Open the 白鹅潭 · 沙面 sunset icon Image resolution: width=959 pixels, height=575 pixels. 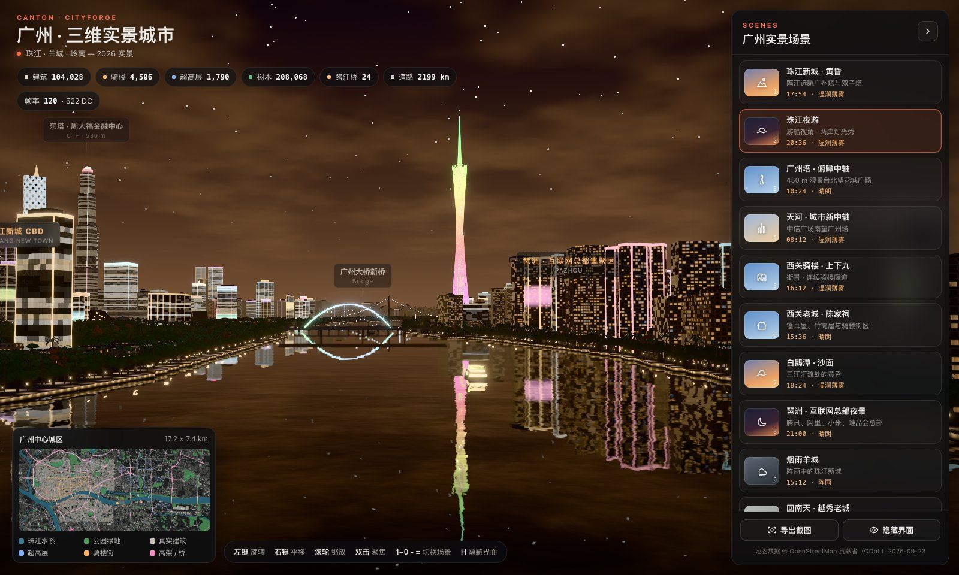(761, 374)
